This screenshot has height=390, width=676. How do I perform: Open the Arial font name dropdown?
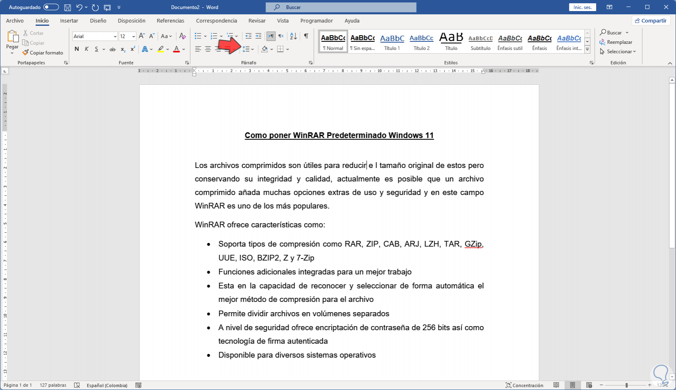coord(115,36)
